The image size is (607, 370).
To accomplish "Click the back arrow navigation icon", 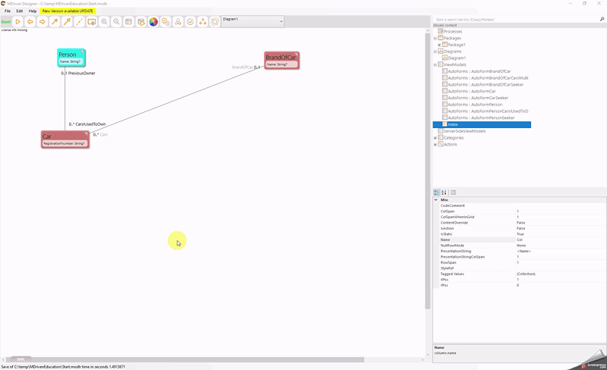I will click(30, 22).
